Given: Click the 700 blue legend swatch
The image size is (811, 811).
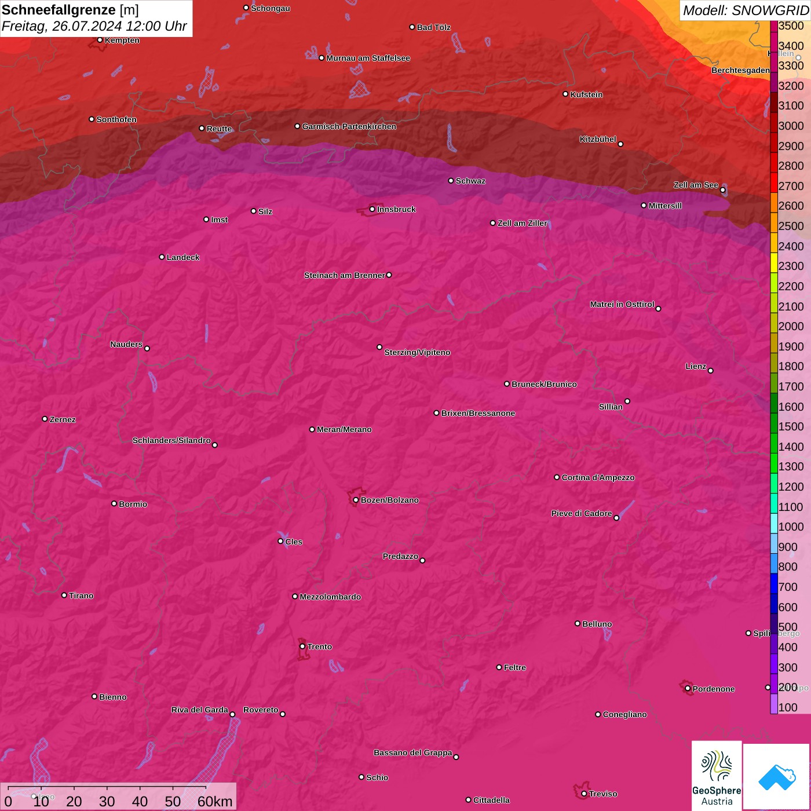Looking at the screenshot, I should [774, 583].
